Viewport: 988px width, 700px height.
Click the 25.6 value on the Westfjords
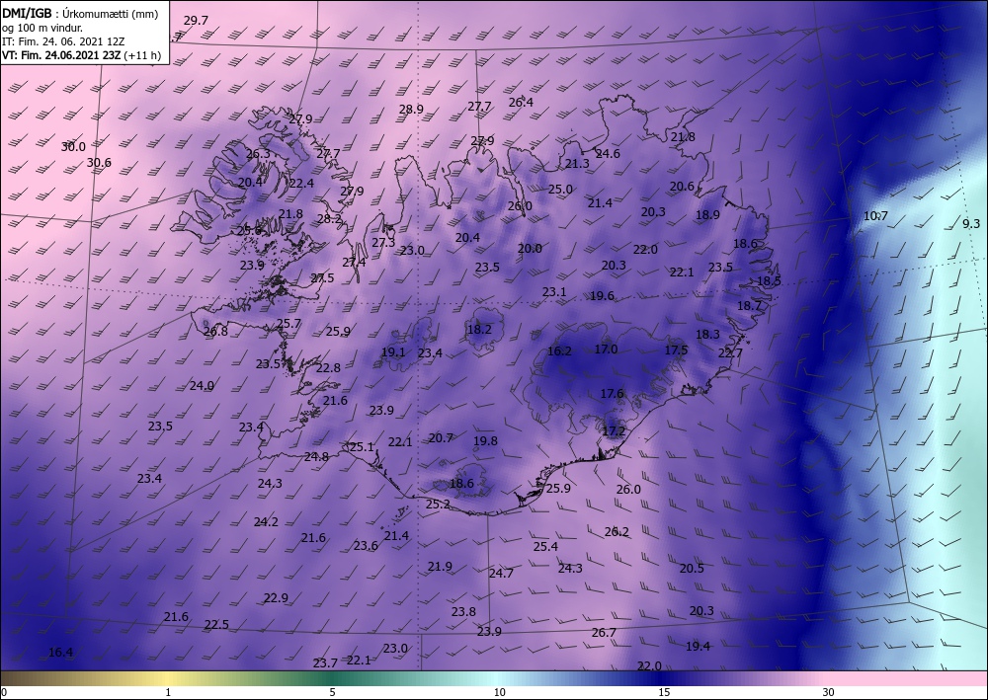(249, 231)
